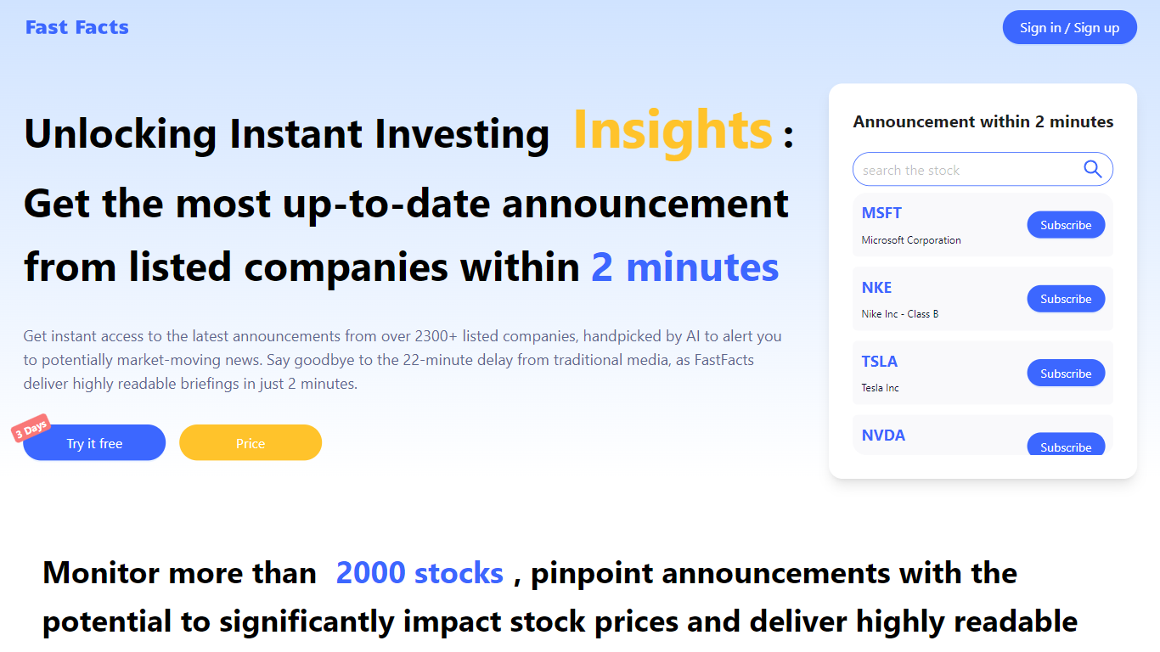Click the blue 2000 stocks text

[420, 573]
